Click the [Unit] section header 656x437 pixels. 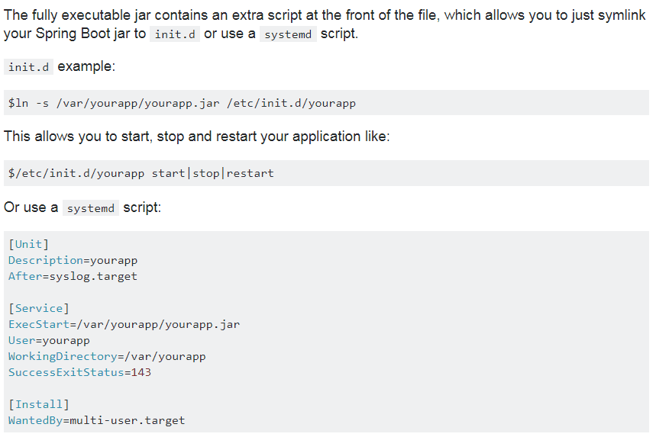(x=28, y=244)
